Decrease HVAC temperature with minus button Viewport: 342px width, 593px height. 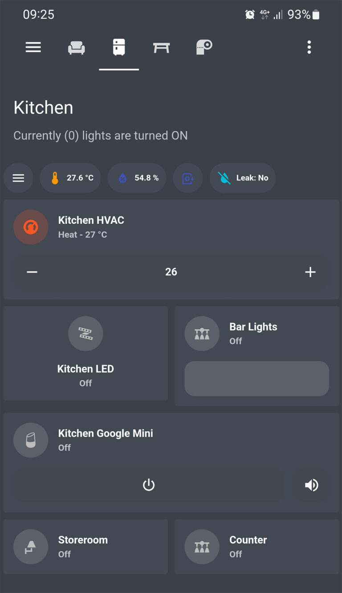point(32,272)
